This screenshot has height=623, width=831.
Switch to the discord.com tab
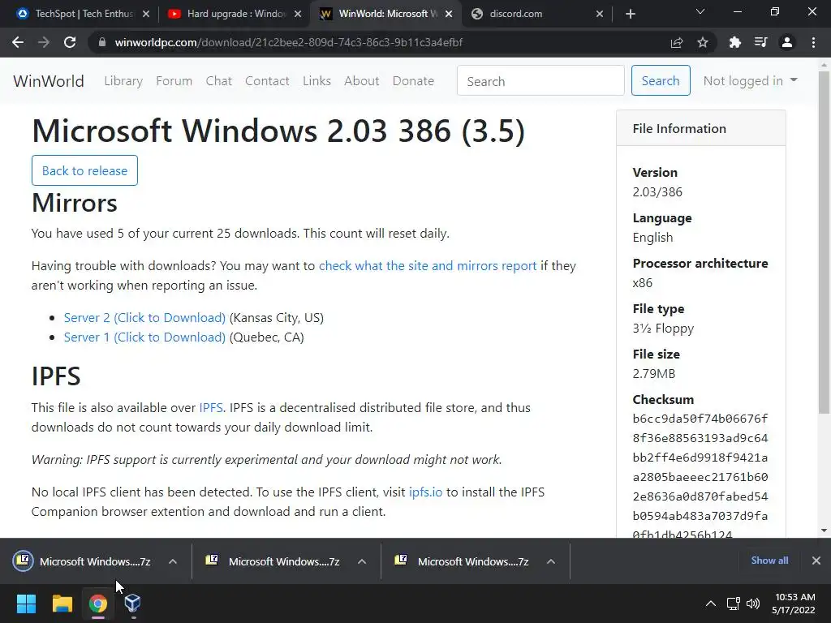[x=538, y=14]
